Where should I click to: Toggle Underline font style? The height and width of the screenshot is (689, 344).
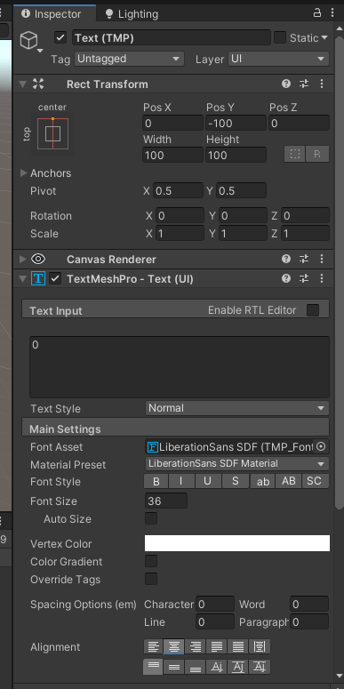[208, 481]
